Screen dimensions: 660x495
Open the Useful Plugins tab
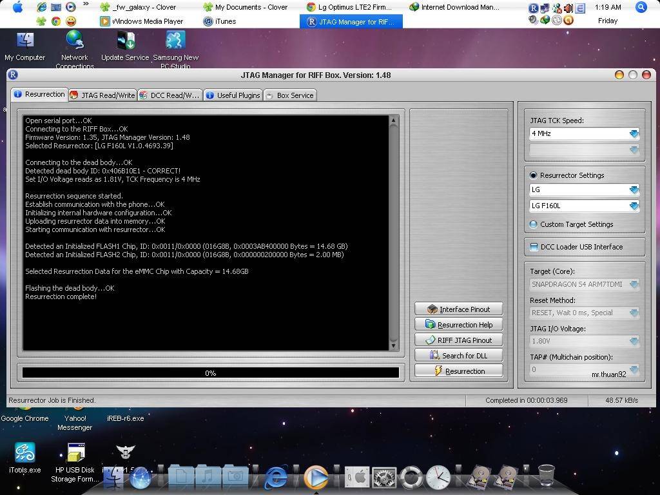[x=233, y=95]
